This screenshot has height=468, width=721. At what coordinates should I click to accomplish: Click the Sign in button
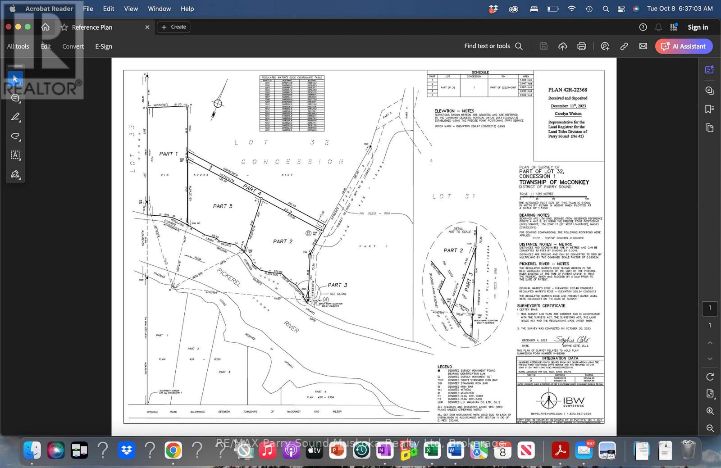698,27
